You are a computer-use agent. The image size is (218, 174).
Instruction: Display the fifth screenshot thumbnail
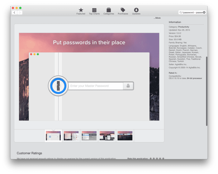coord(125,136)
